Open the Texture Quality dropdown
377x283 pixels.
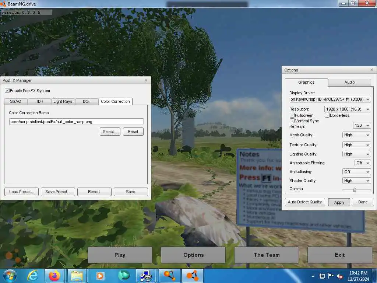pos(356,145)
